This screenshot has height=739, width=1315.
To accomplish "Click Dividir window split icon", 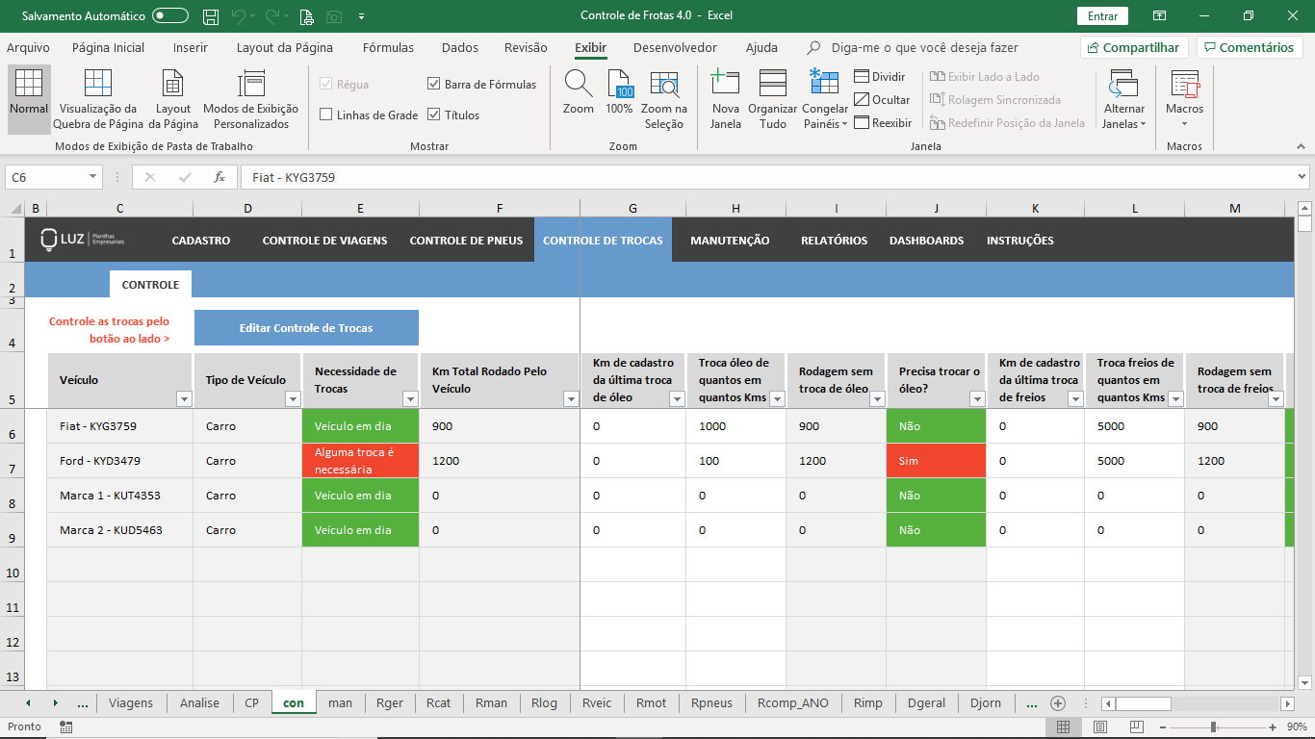I will click(863, 77).
